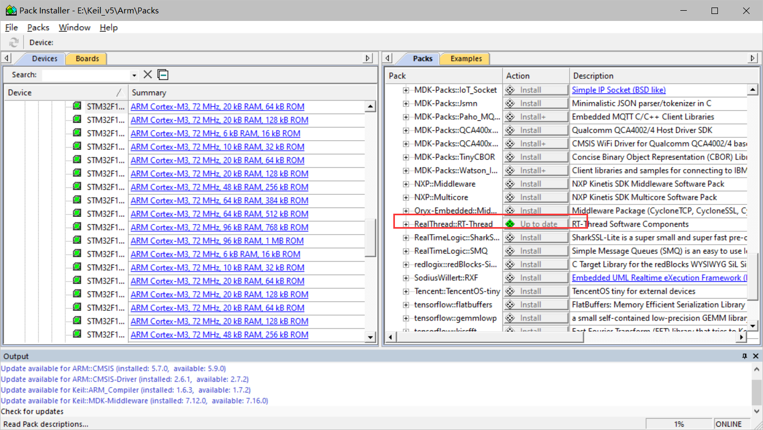
Task: Open the 64 kB RAM, 512 kB ROM link
Action: pyautogui.click(x=219, y=214)
